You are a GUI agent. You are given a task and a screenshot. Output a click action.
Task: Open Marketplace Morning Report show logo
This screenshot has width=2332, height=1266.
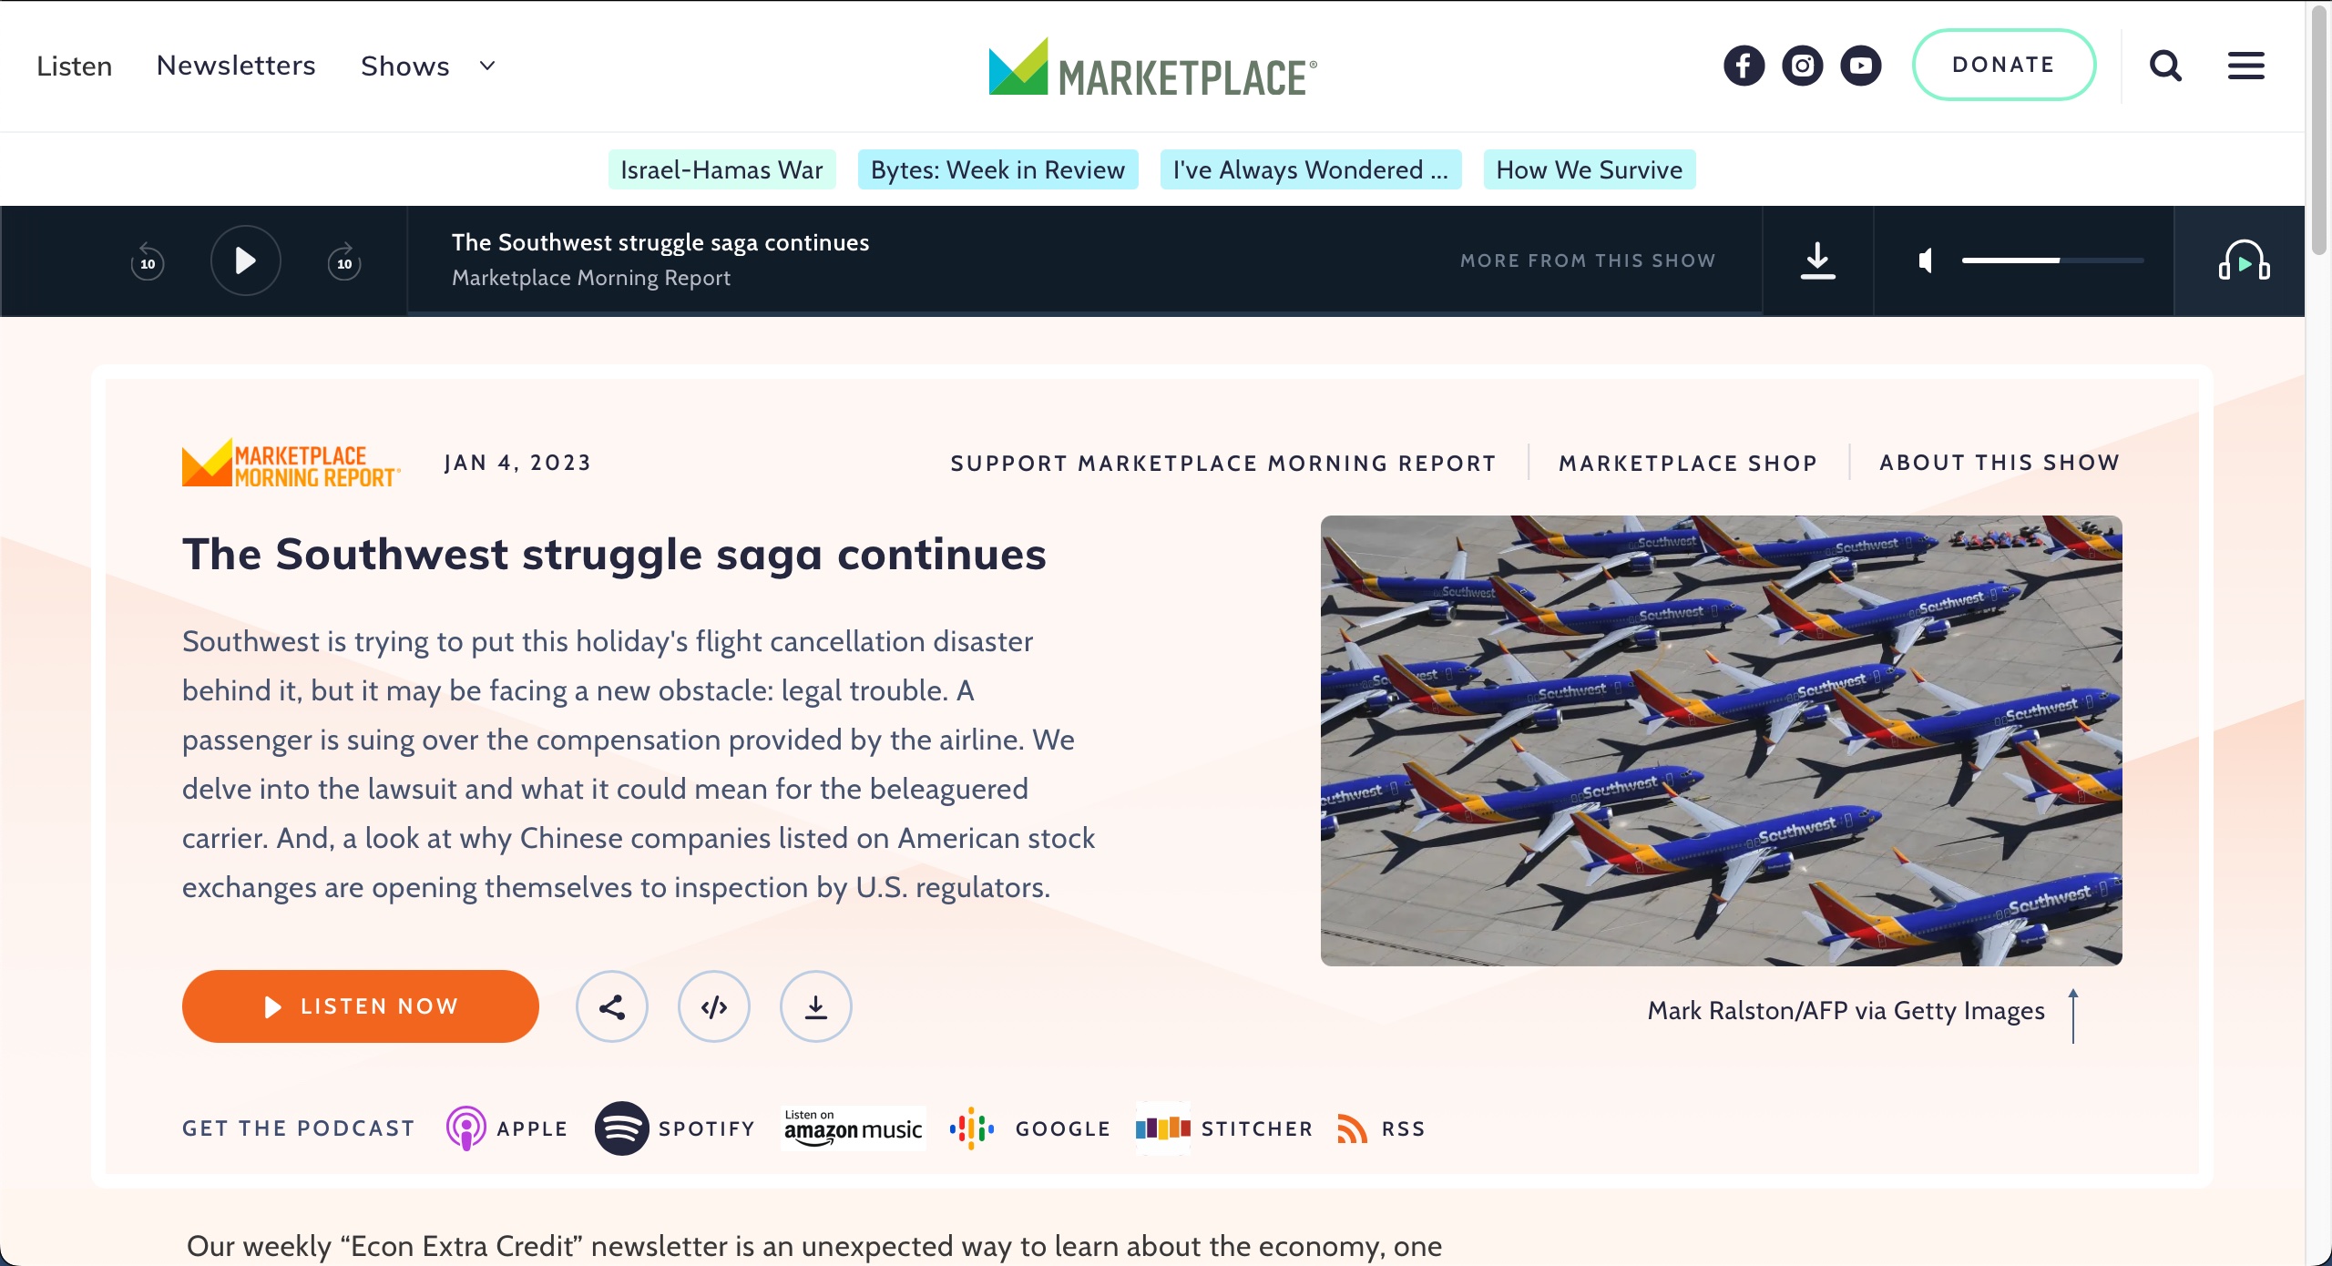(291, 464)
